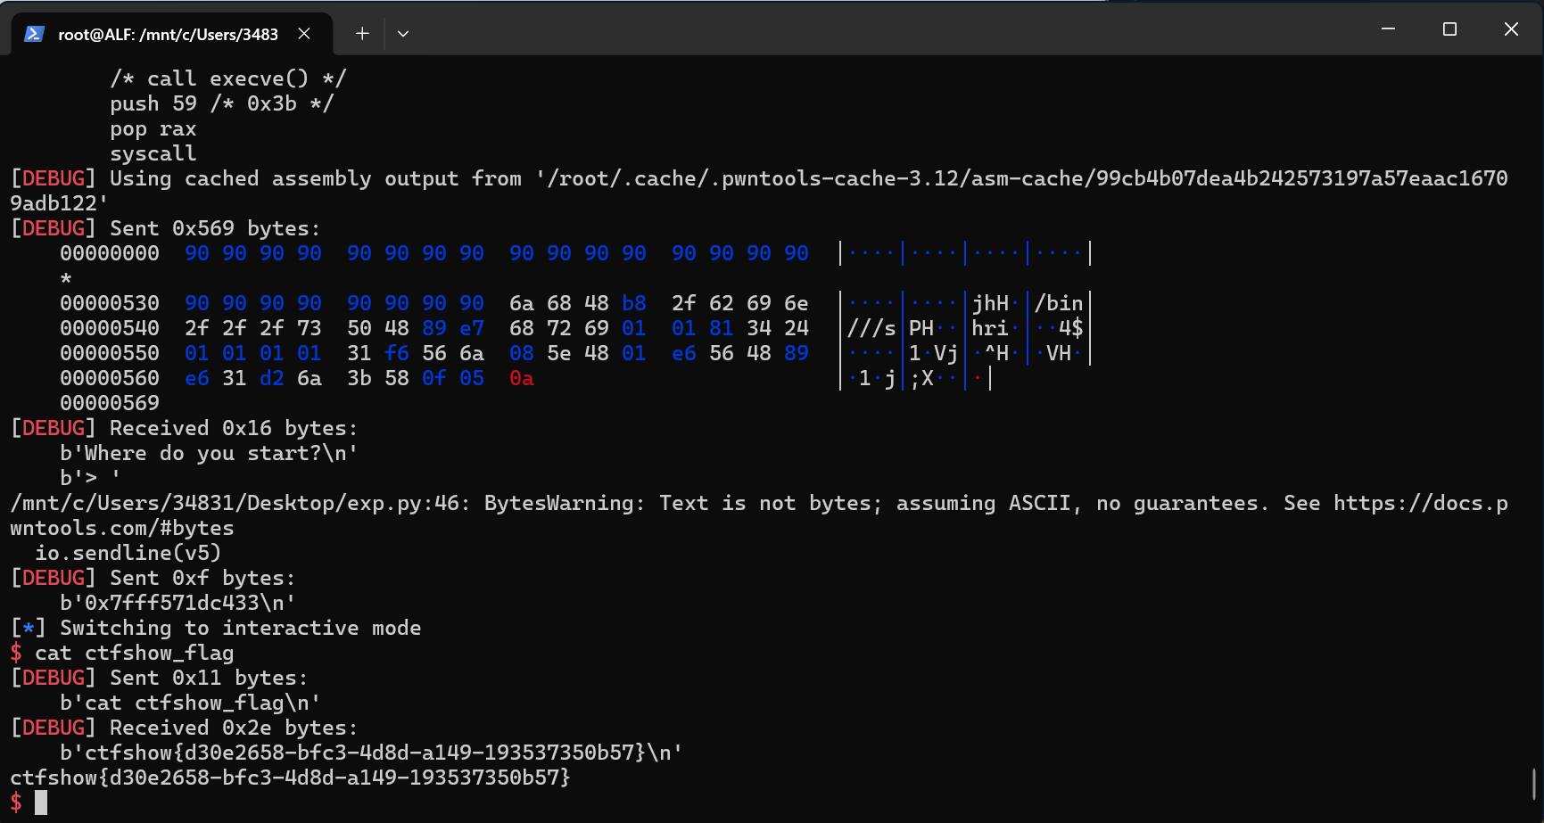Close the terminal window

(x=1511, y=29)
